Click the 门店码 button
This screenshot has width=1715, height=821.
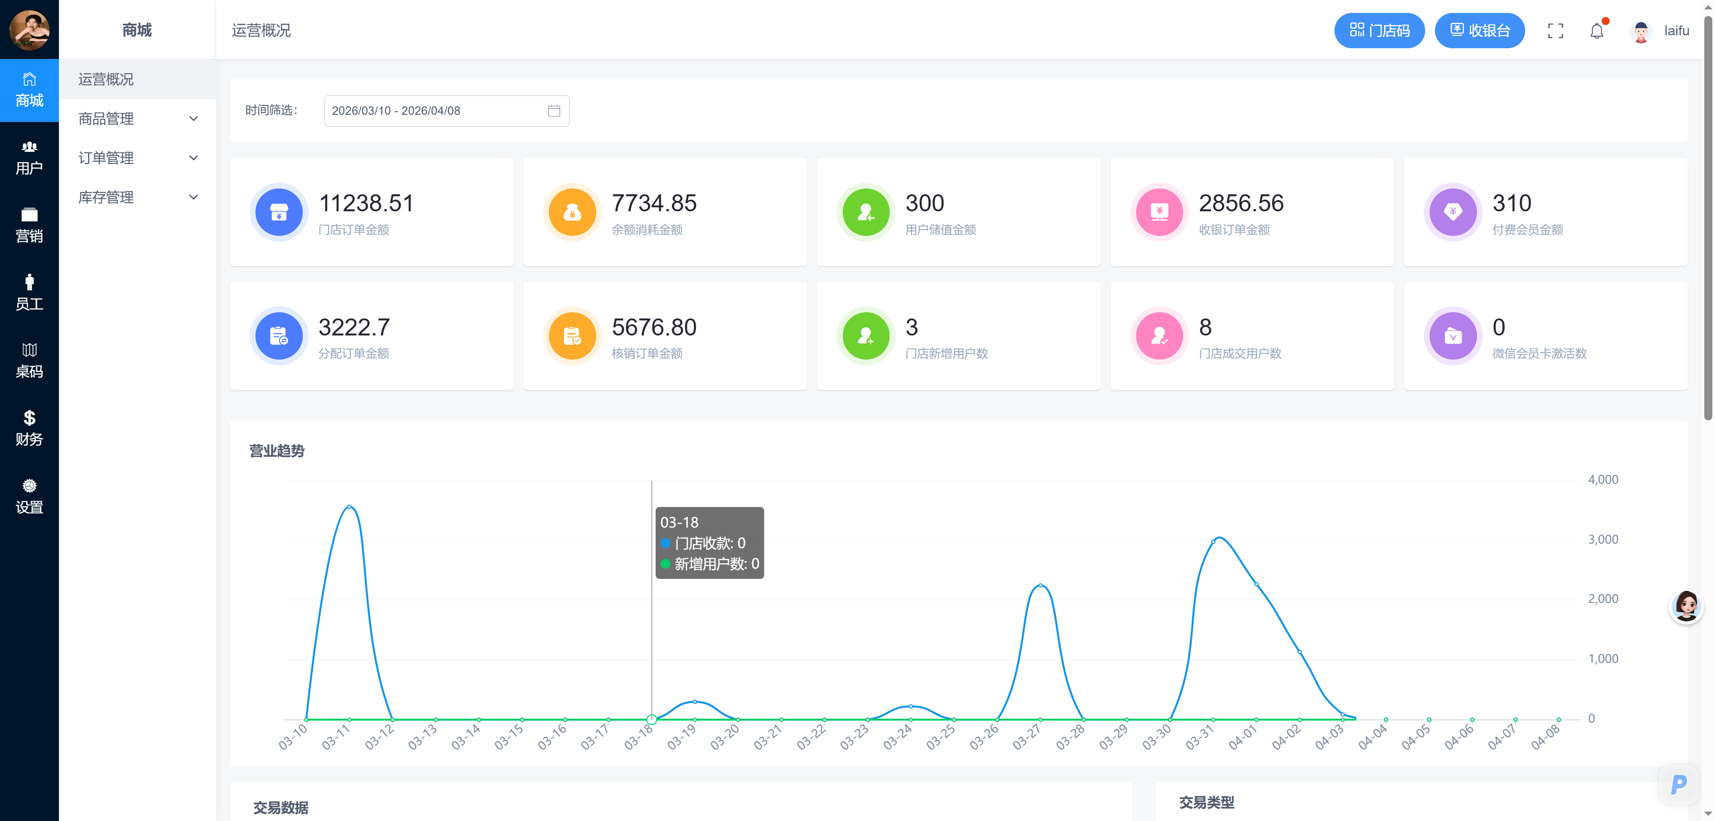pyautogui.click(x=1379, y=31)
